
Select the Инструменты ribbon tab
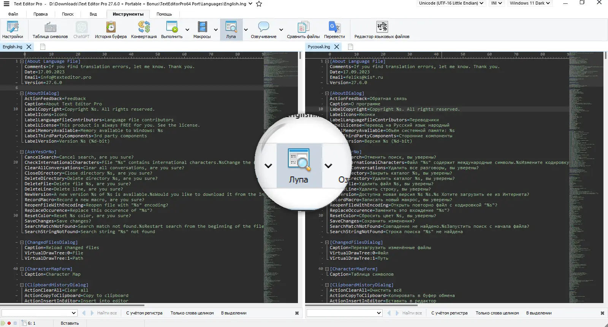click(x=128, y=14)
